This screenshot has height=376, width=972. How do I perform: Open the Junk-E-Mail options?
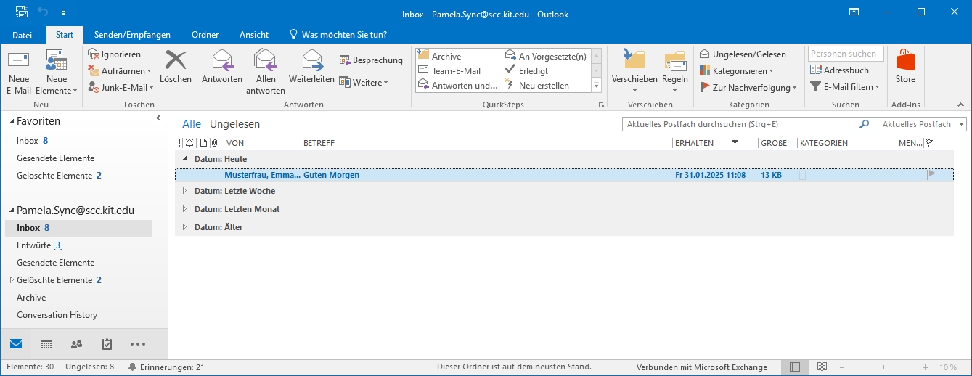point(121,87)
